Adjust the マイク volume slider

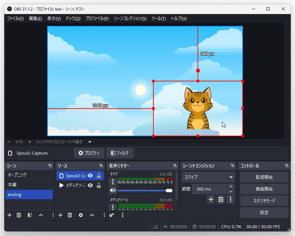tap(145, 190)
